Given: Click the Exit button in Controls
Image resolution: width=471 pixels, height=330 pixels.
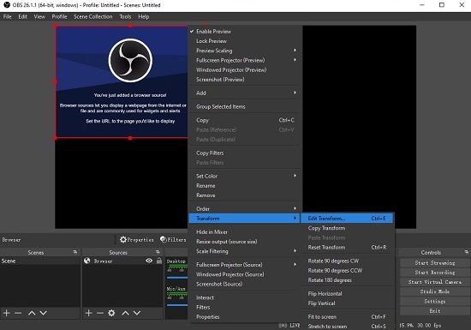Looking at the screenshot, I should [x=435, y=311].
